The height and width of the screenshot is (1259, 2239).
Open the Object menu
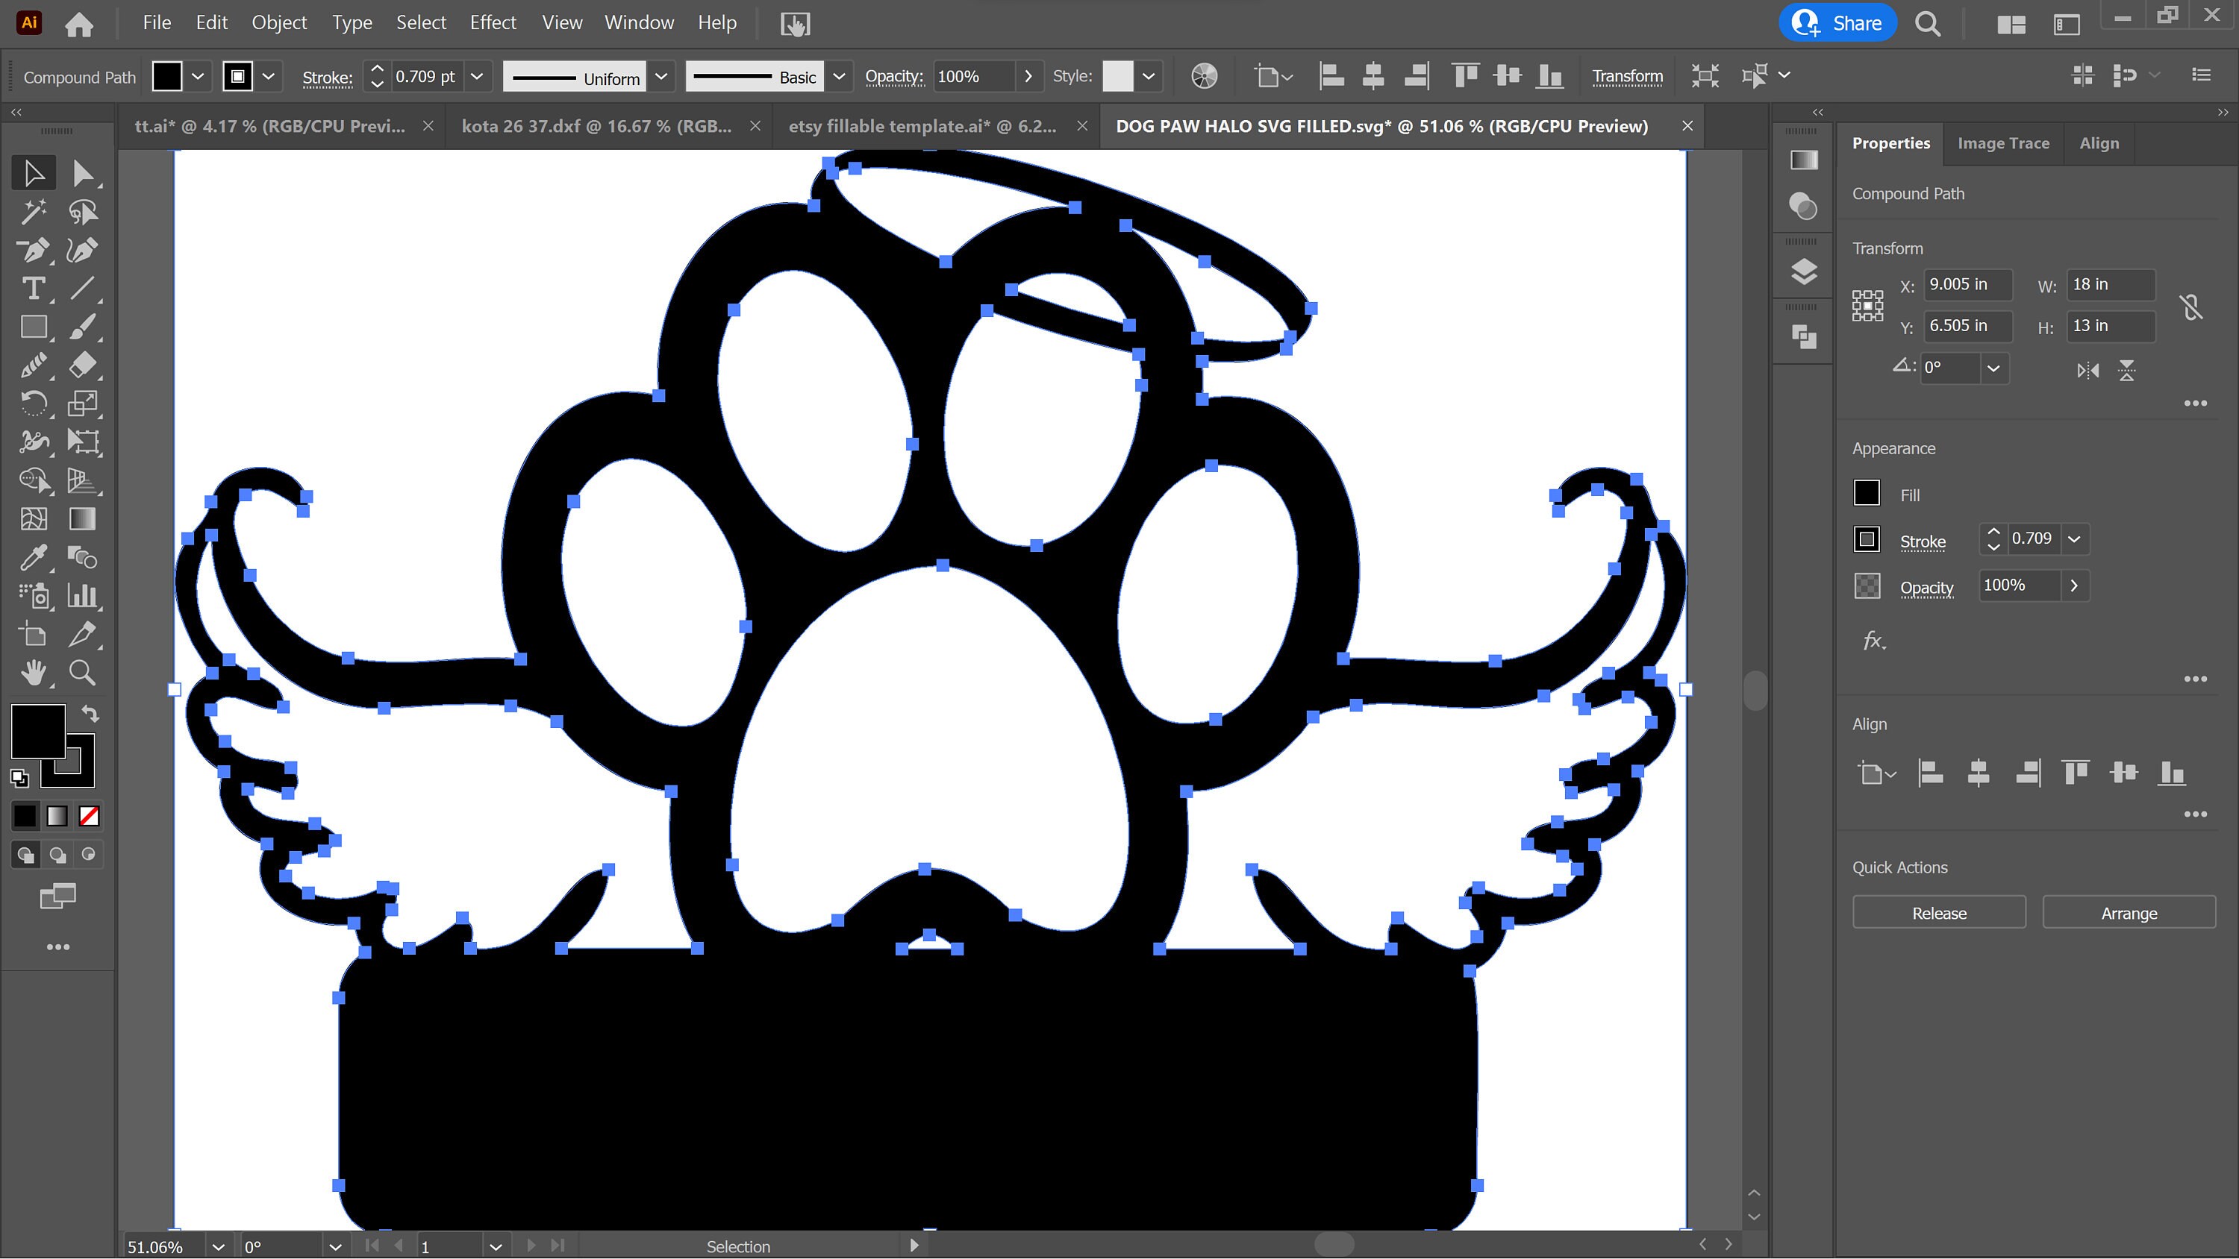pyautogui.click(x=278, y=22)
